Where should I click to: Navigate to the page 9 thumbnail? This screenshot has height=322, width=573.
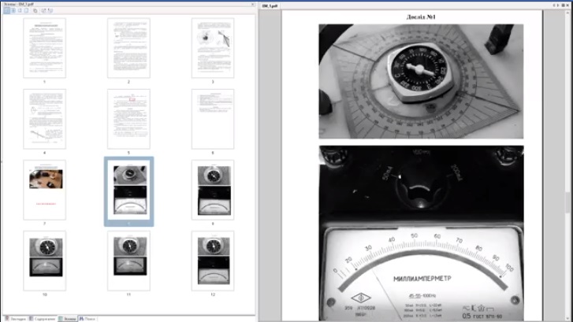tap(213, 190)
